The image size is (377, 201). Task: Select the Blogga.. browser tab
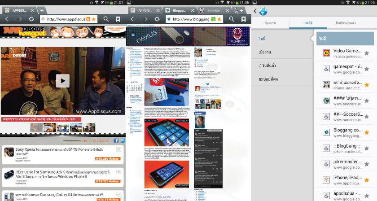[180, 11]
